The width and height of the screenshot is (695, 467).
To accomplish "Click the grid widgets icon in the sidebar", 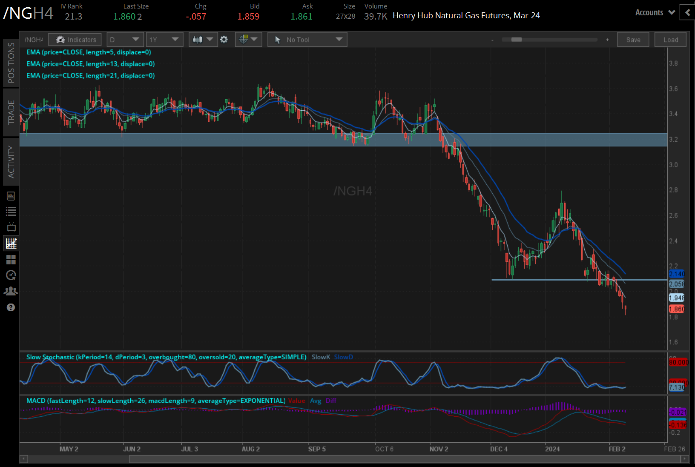I will coord(11,260).
